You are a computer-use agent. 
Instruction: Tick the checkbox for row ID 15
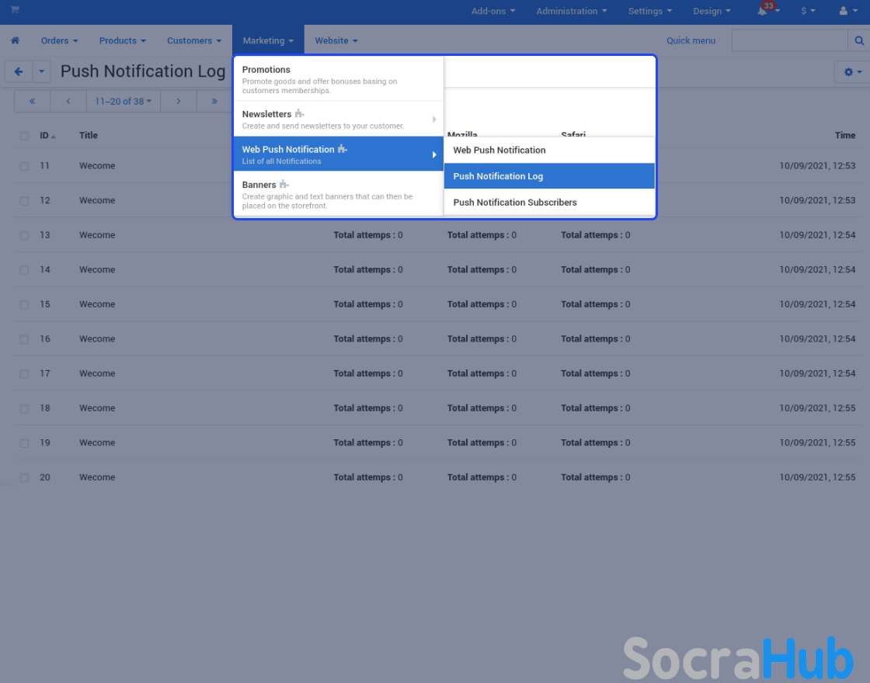click(x=24, y=304)
